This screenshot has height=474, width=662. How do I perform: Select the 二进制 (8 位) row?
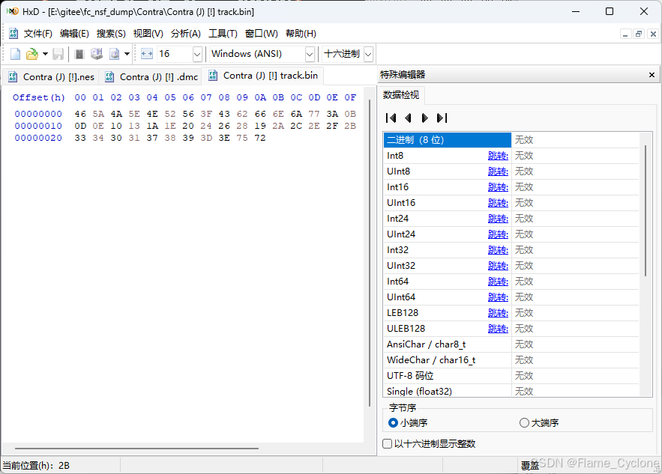pos(511,140)
